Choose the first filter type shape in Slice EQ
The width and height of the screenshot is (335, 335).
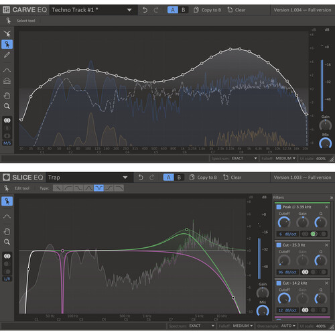58,188
